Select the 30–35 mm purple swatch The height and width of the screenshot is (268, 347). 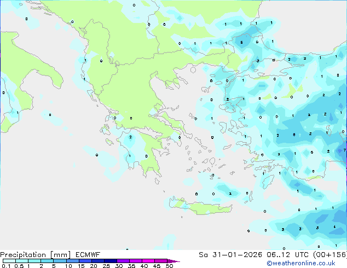[123, 261]
